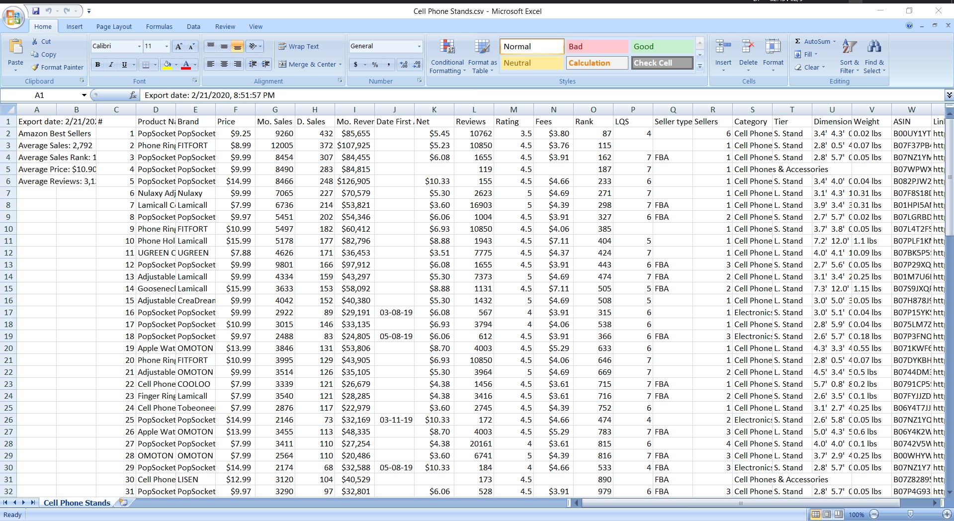Apply the Bad cell style
The height and width of the screenshot is (521, 954).
pos(597,46)
